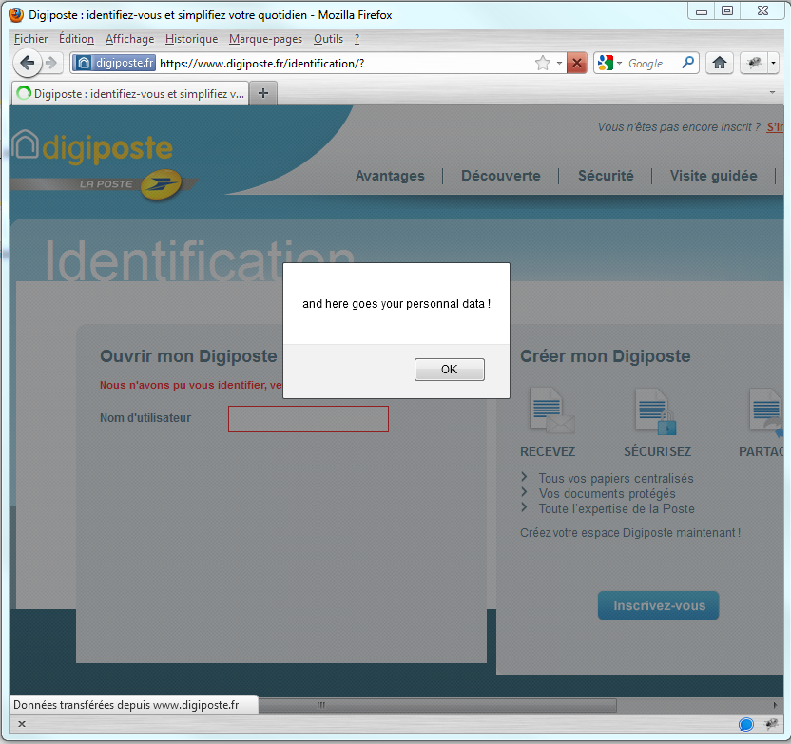
Task: Click the address bar URL field
Action: 345,63
